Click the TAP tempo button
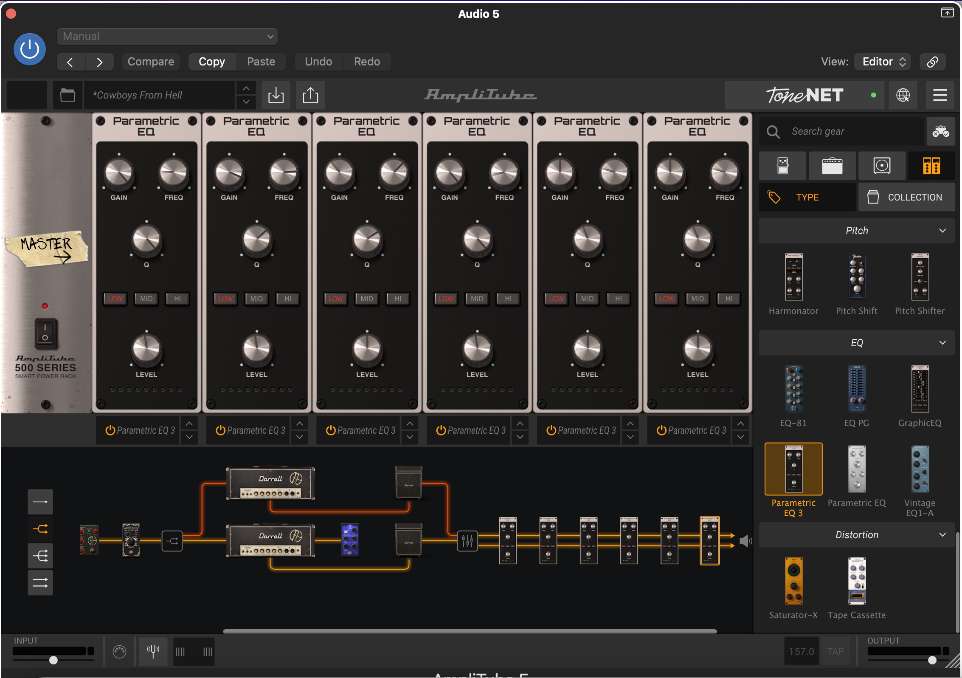Image resolution: width=962 pixels, height=678 pixels. coord(835,651)
